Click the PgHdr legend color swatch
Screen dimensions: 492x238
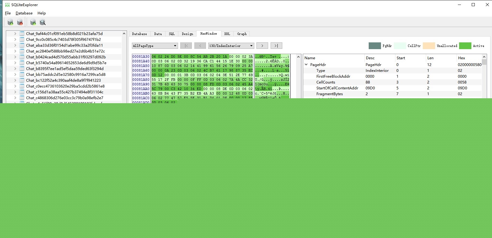tap(375, 46)
